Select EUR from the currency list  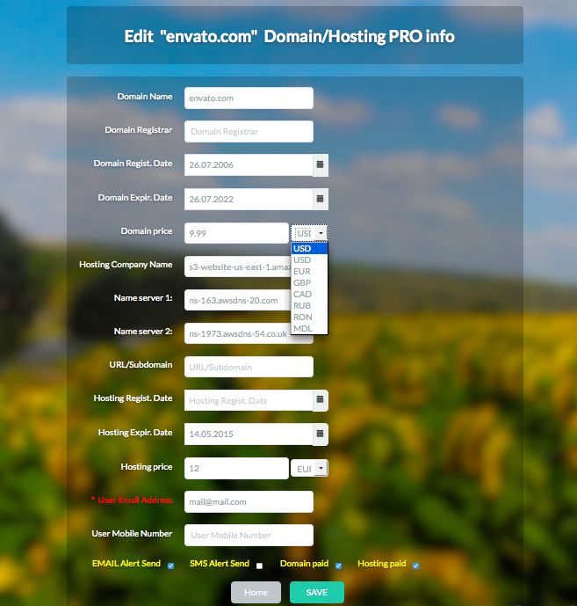point(302,272)
